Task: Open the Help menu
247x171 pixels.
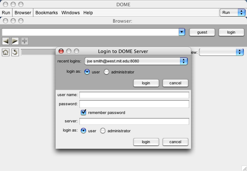Action: click(x=88, y=12)
